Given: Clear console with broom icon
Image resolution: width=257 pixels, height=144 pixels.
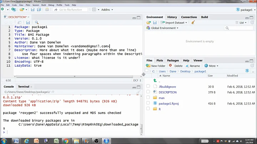Looking at the screenshot, I should click(x=138, y=92).
